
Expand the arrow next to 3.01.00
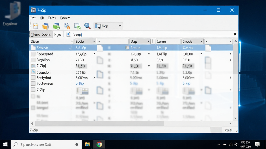(x=201, y=54)
